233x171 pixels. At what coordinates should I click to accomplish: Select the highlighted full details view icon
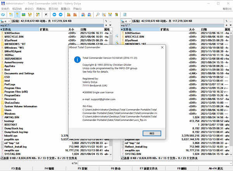(17, 14)
